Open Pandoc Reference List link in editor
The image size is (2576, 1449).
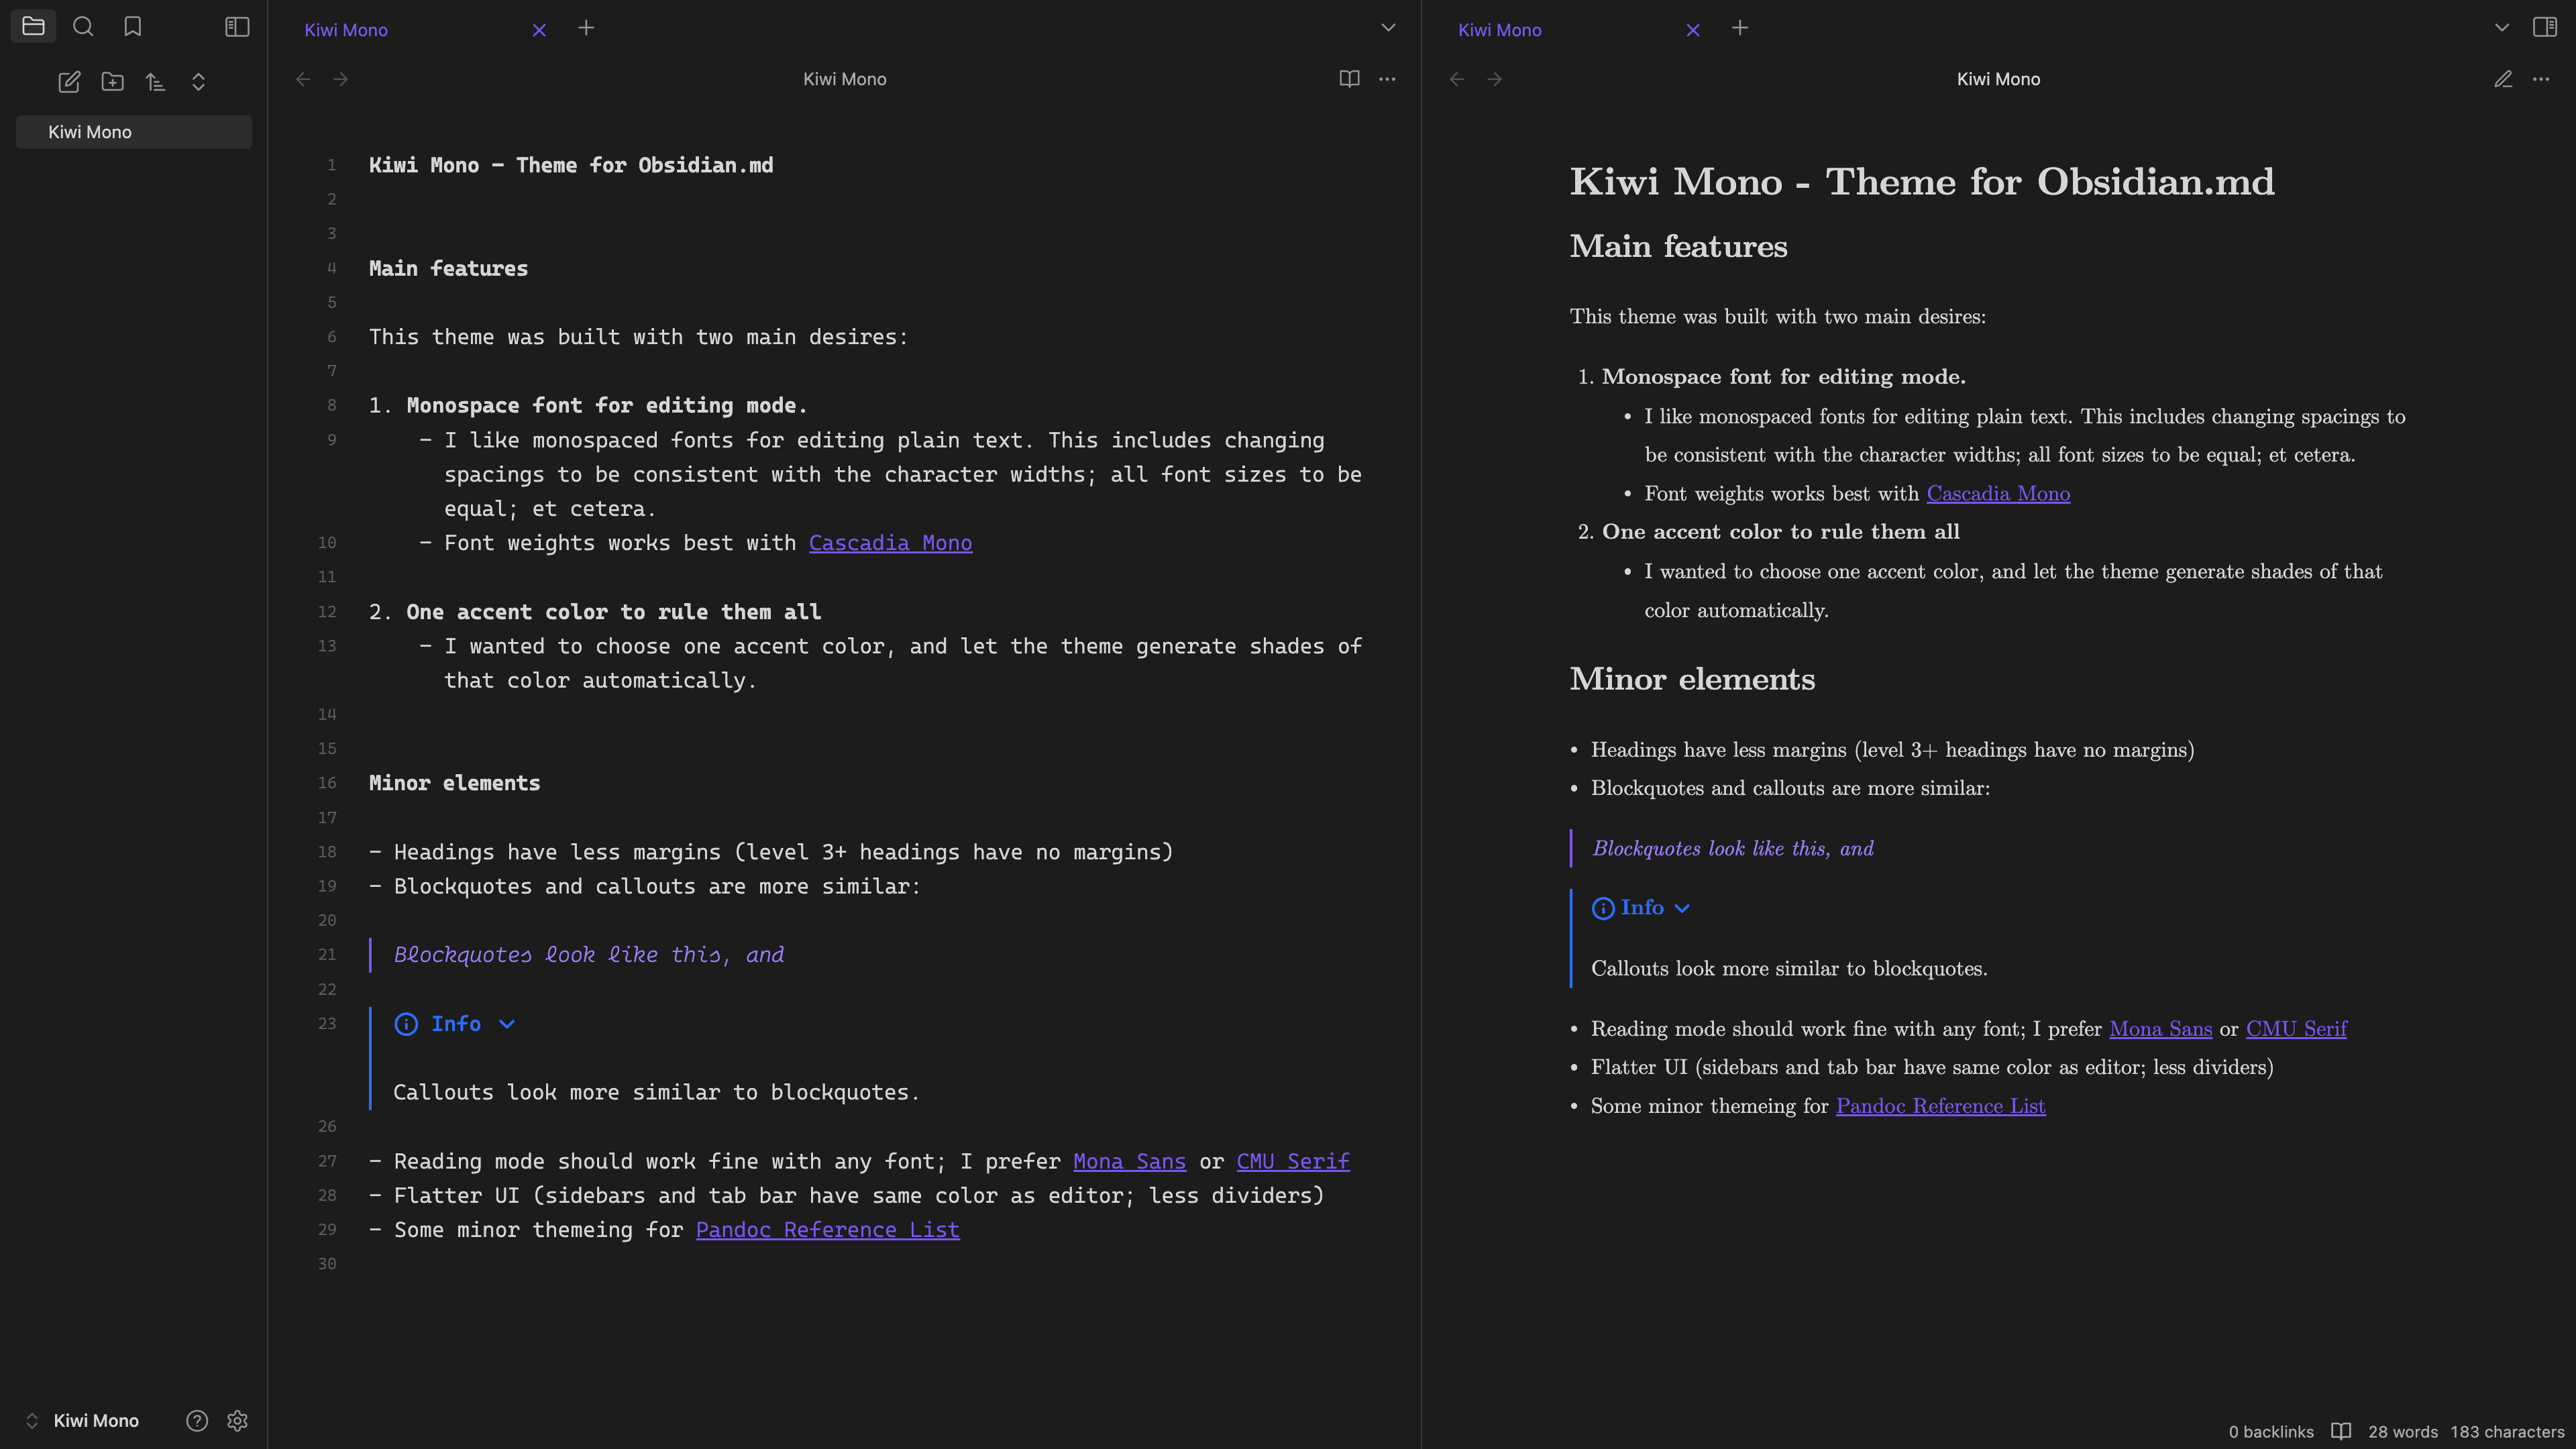(827, 1230)
